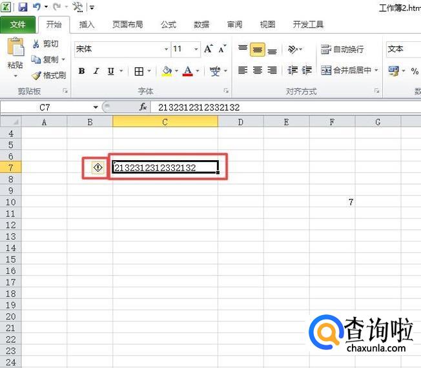The width and height of the screenshot is (421, 368).
Task: Click the formula bar showing 2132312312332132
Action: pyautogui.click(x=286, y=107)
